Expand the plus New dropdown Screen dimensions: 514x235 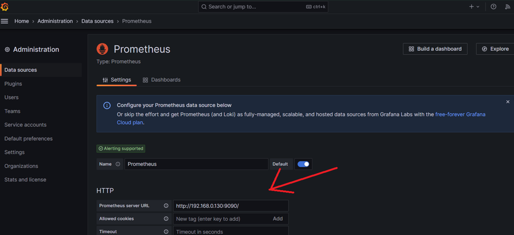(x=474, y=7)
